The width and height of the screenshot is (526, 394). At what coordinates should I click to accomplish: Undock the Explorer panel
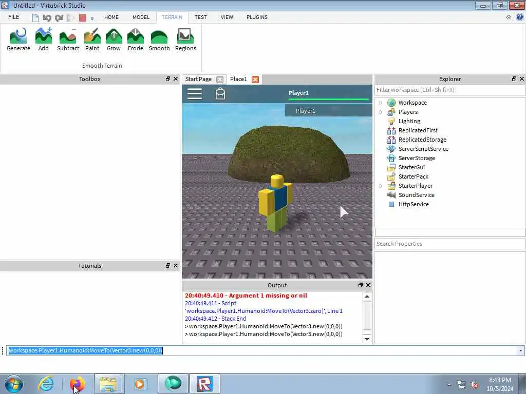[514, 78]
